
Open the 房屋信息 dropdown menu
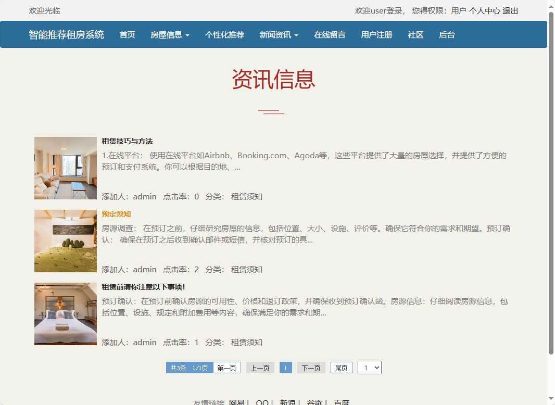(170, 34)
